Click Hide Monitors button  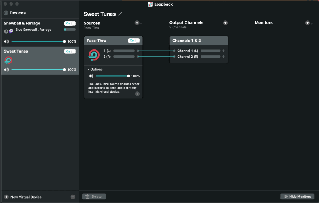[297, 197]
